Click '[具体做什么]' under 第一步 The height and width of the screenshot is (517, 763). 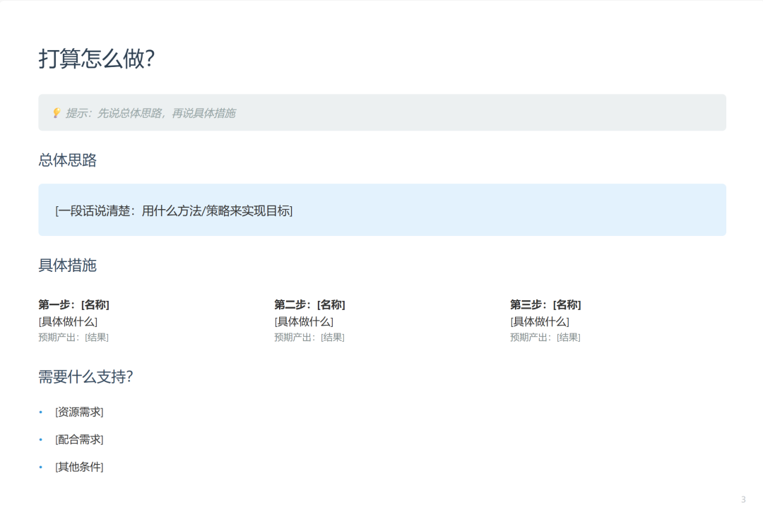coord(68,321)
